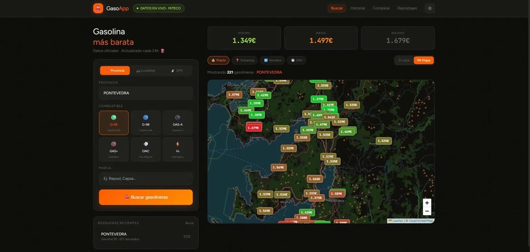This screenshot has width=530, height=252.
Task: Open the Historial tab
Action: tap(357, 8)
